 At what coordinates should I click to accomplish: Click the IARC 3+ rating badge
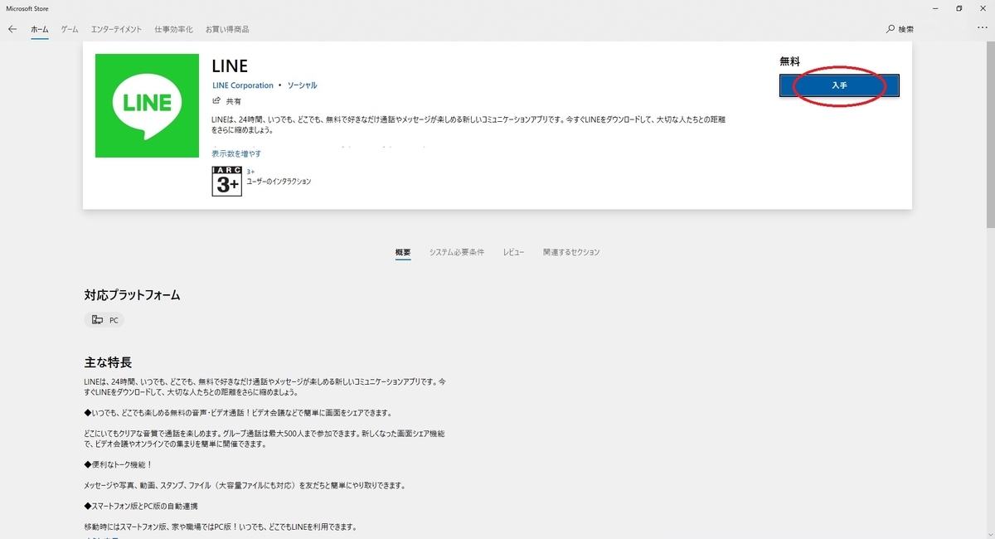[226, 181]
